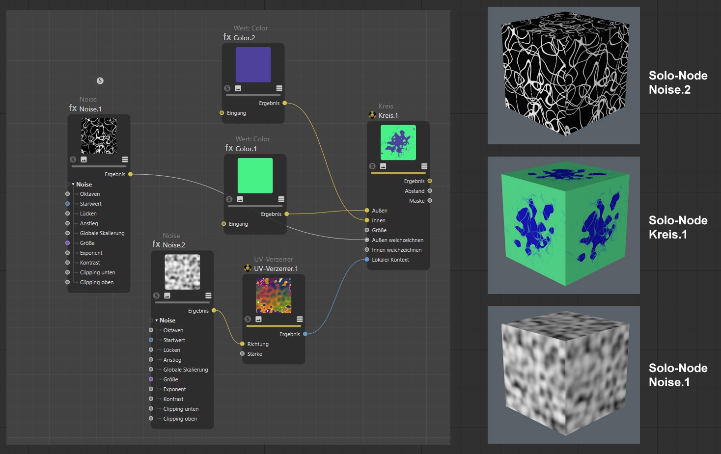This screenshot has width=721, height=454.
Task: Select the Kreis.1 node title
Action: pyautogui.click(x=388, y=116)
